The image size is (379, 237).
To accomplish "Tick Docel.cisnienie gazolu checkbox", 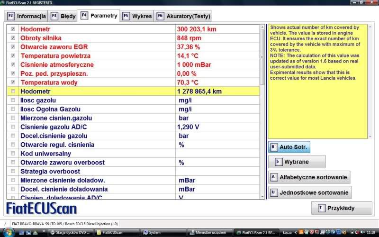I will tap(13, 136).
